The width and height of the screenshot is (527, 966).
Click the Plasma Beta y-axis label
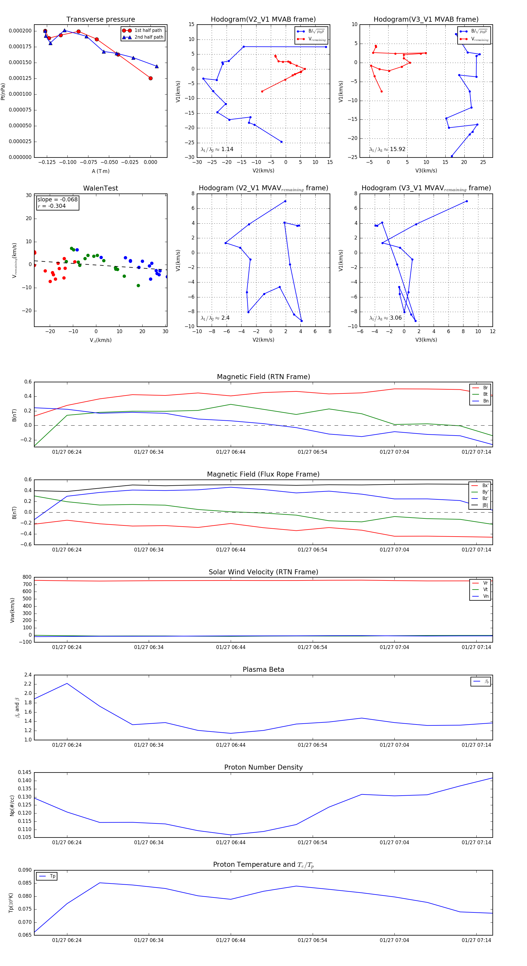[17, 707]
